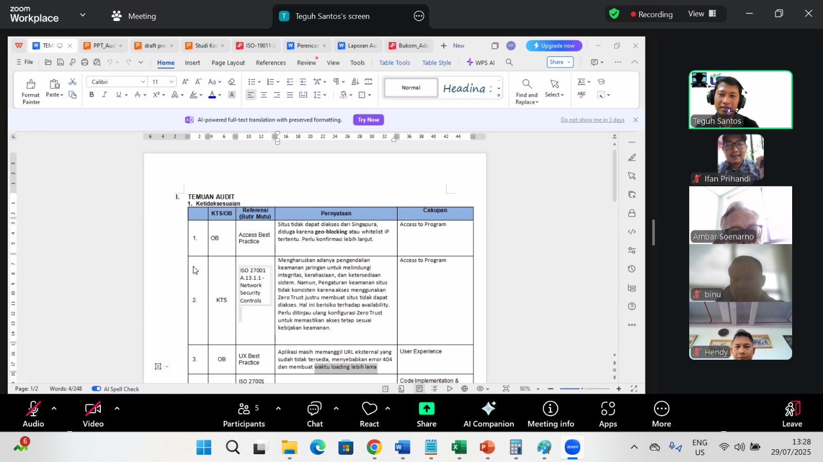
Task: Open options for Teguh Santos's screen
Action: (419, 16)
